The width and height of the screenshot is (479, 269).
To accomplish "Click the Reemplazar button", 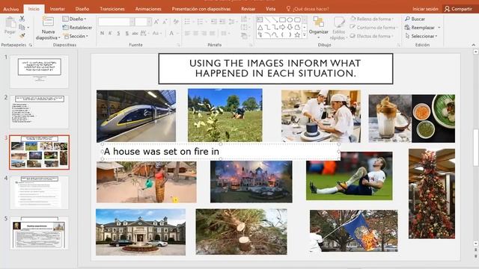I will pos(420,28).
